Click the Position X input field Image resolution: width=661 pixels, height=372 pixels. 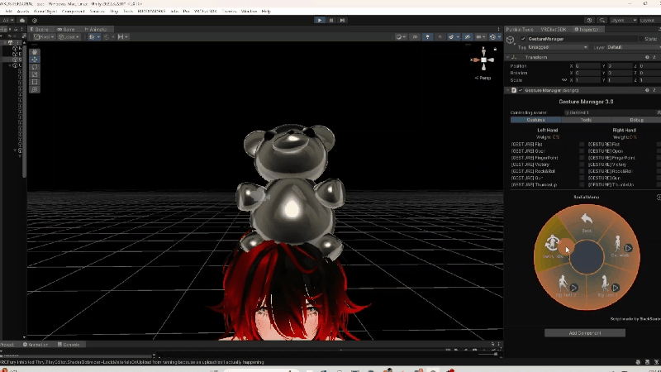click(587, 65)
